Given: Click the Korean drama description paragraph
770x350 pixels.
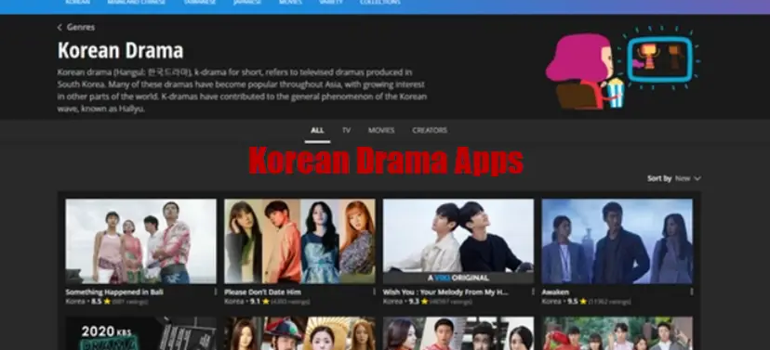Looking at the screenshot, I should click(x=242, y=91).
